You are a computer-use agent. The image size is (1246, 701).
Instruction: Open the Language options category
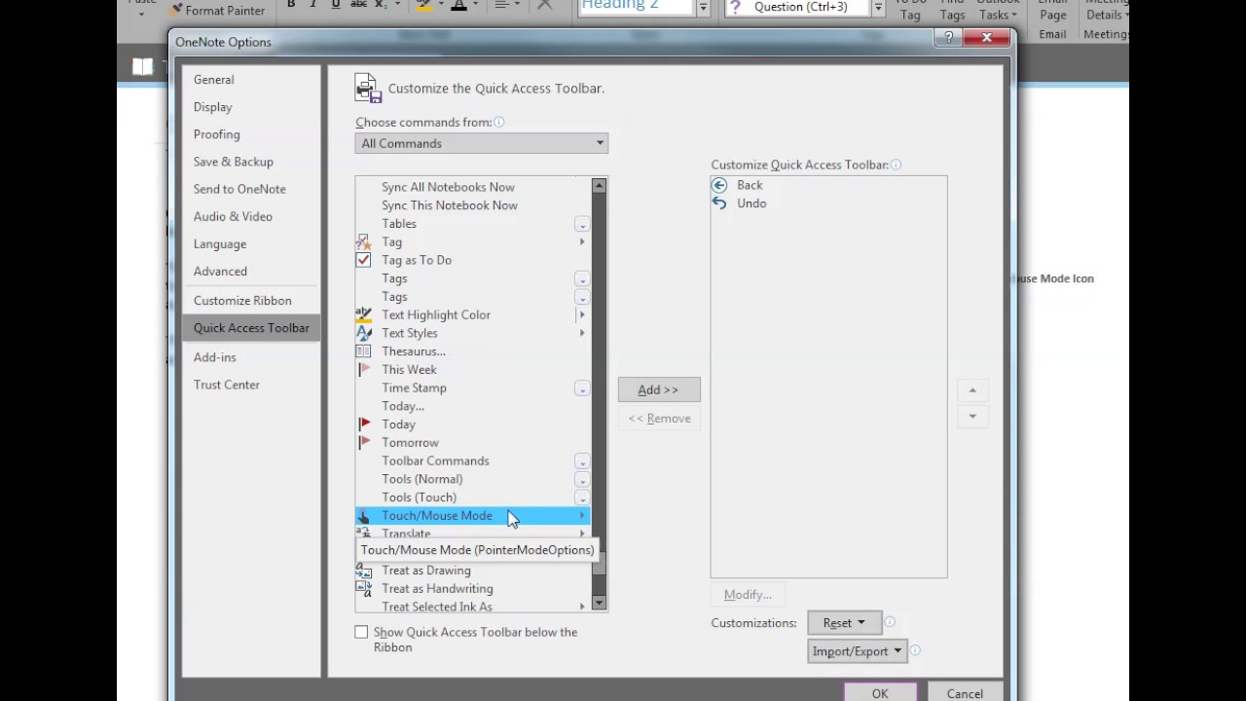click(251, 244)
